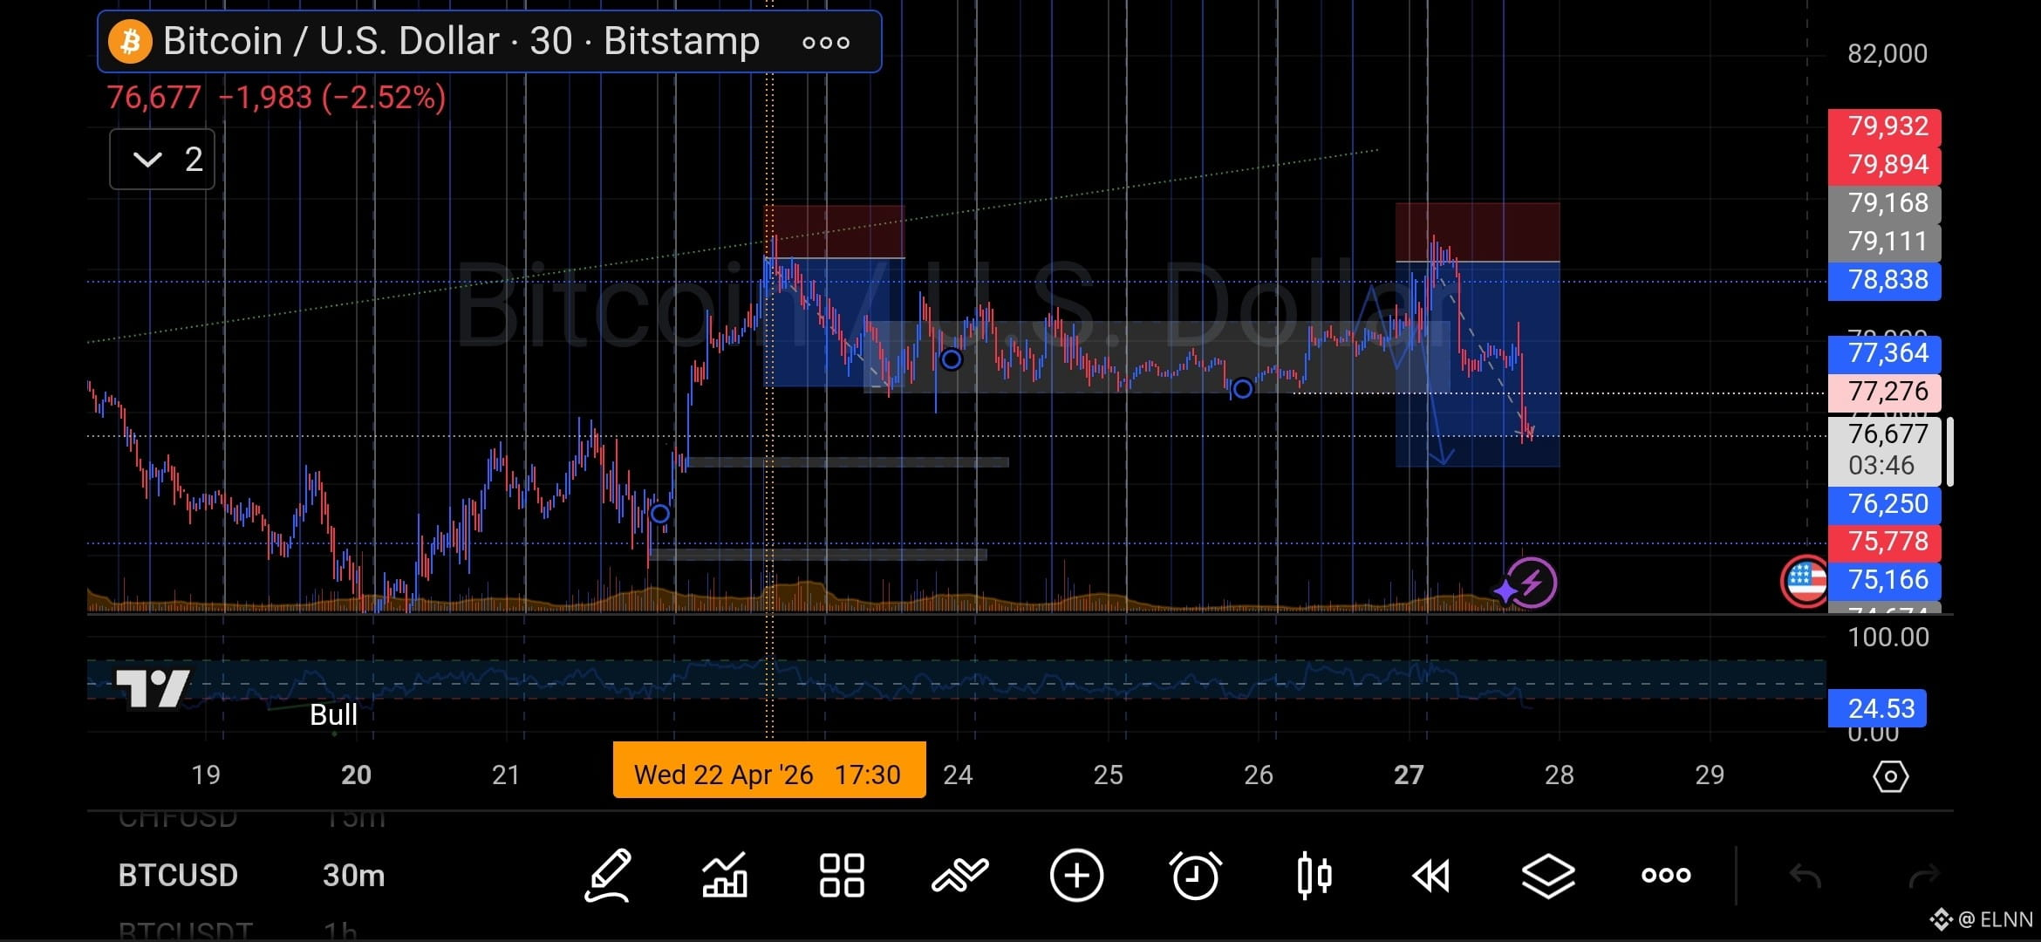Tap date 20 on the time axis
The image size is (2041, 942).
[x=356, y=775]
